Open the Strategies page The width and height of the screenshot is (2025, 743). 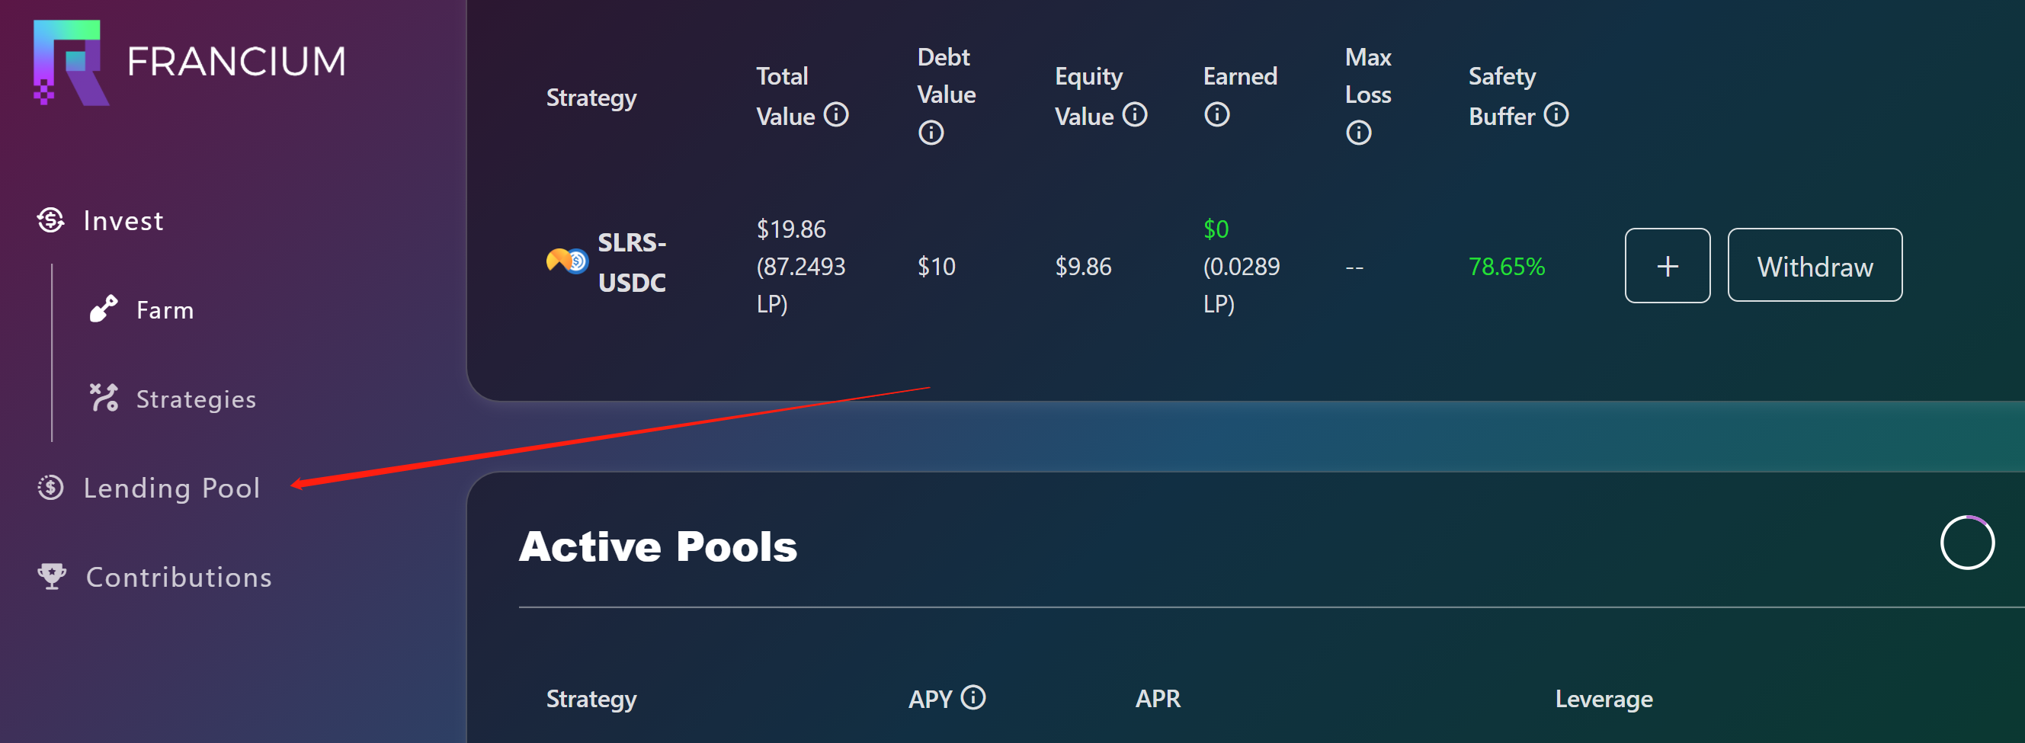[x=195, y=399]
